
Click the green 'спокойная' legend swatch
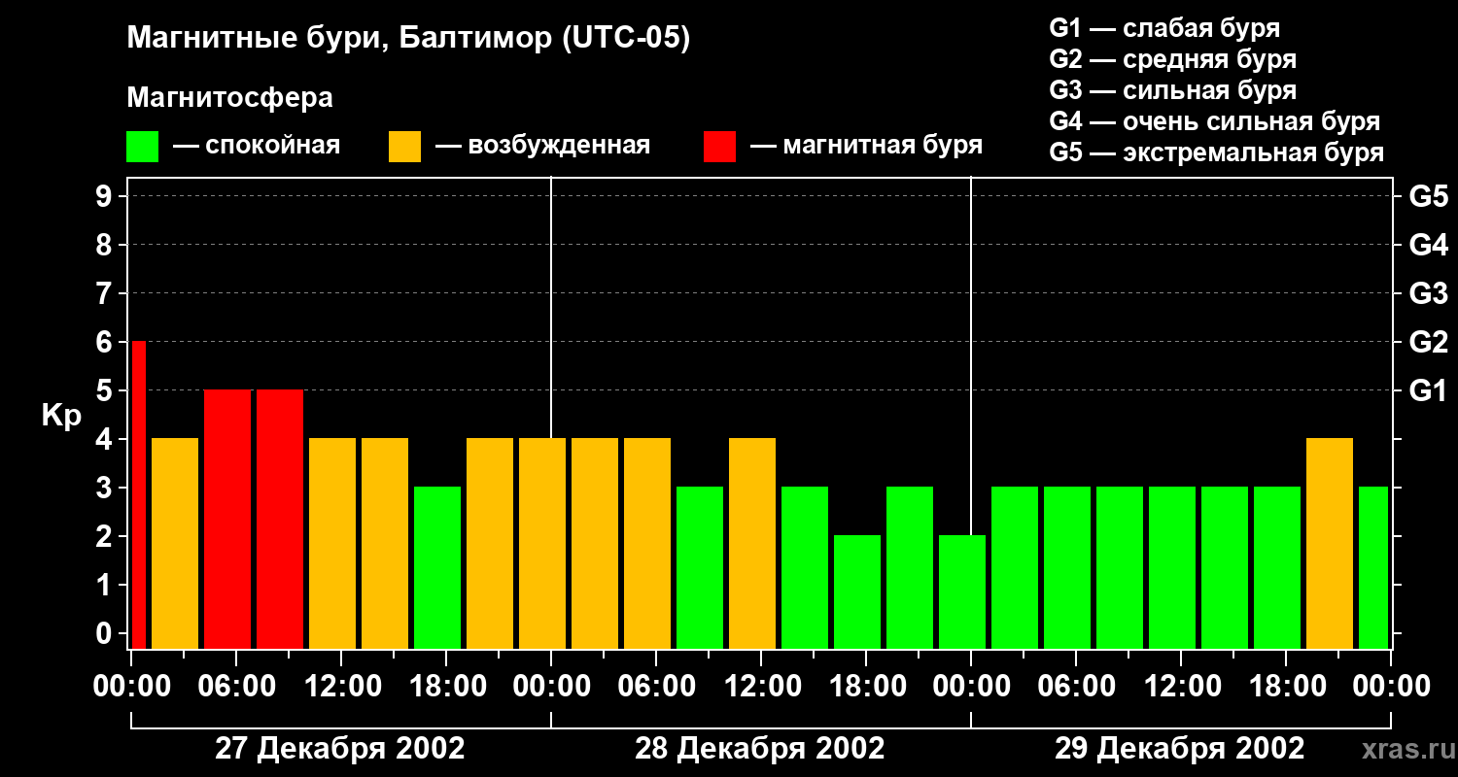142,147
